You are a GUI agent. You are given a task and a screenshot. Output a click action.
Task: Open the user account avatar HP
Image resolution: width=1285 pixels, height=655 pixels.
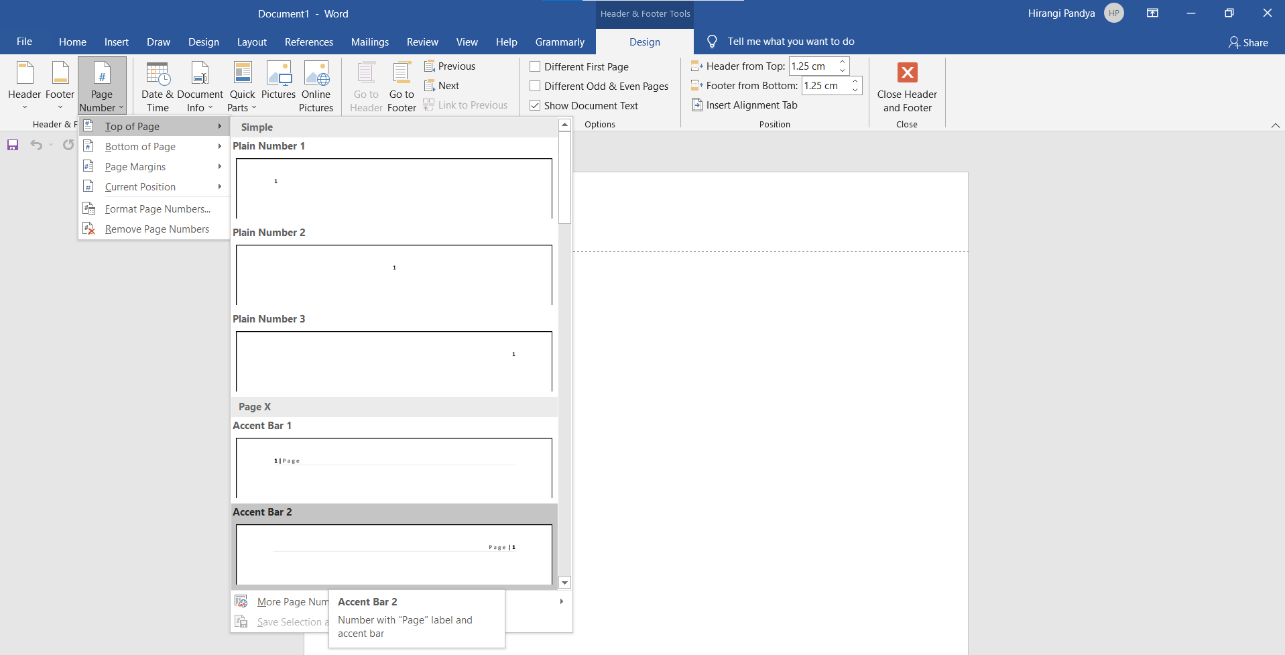tap(1114, 13)
